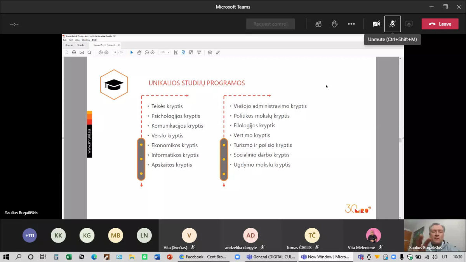
Task: Click the 10:30 system clock
Action: click(458, 257)
